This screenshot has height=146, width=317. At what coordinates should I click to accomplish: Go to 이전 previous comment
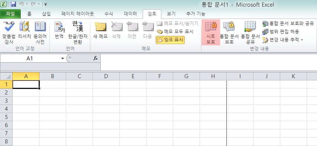coord(132,30)
